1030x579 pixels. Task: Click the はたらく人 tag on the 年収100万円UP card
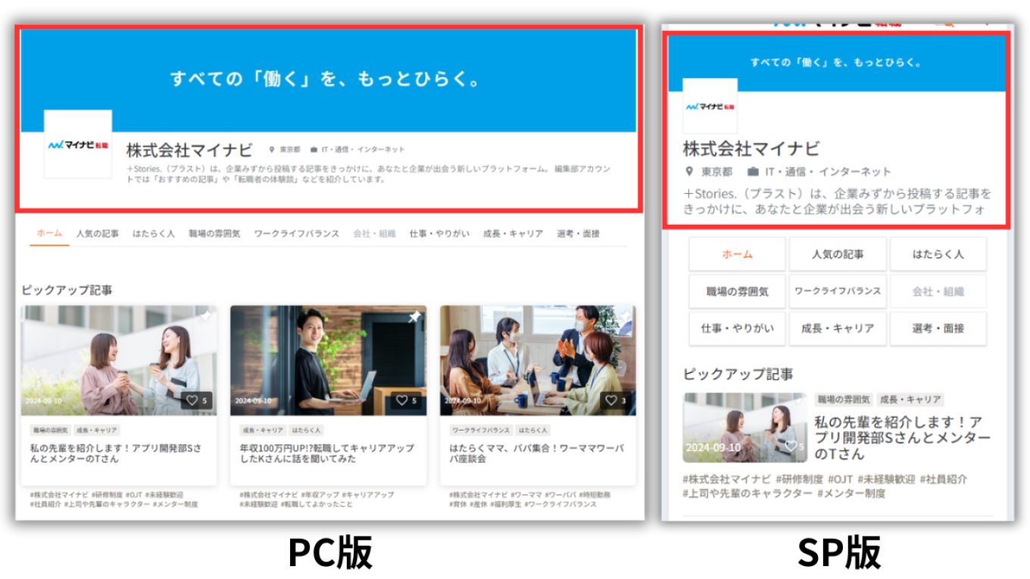[x=307, y=430]
